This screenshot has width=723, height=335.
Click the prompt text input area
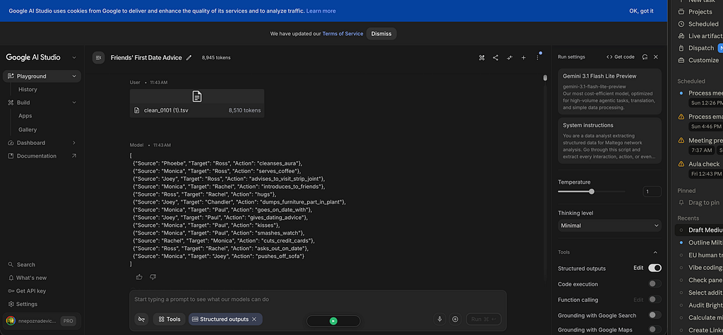point(317,300)
